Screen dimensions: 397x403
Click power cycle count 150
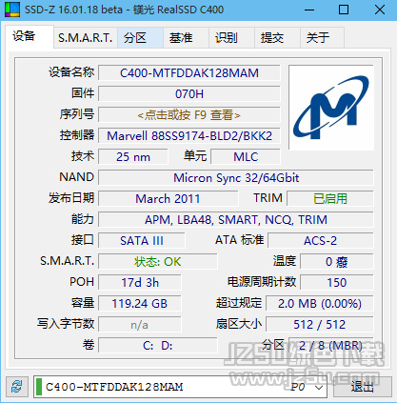pos(337,282)
